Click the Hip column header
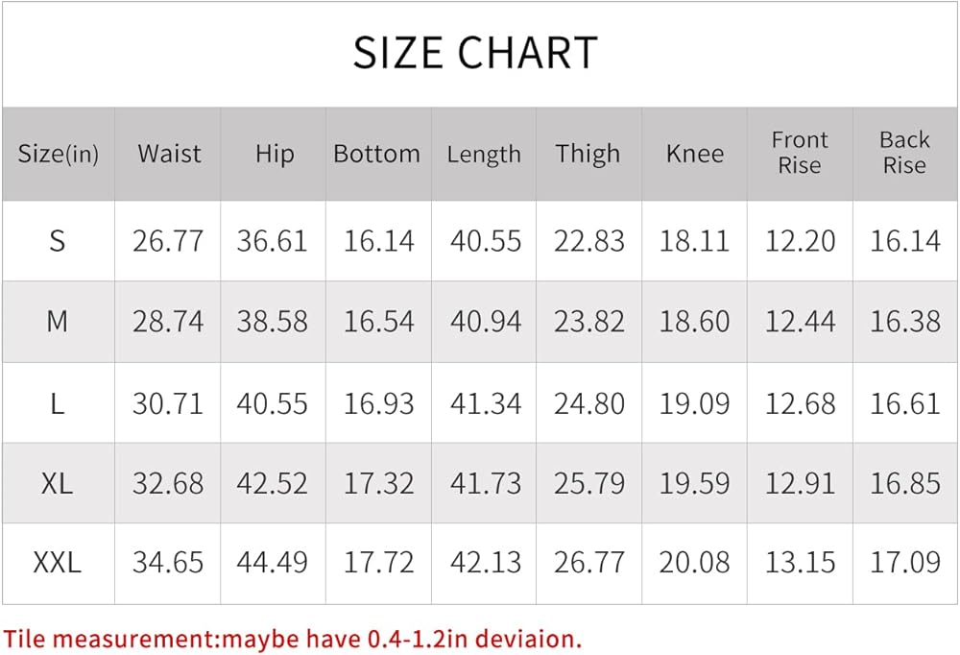This screenshot has width=960, height=655. [x=274, y=154]
